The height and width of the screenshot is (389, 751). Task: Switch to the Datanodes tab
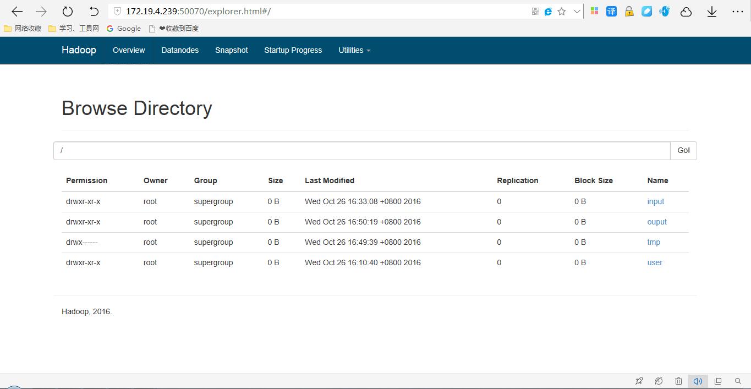coord(180,50)
